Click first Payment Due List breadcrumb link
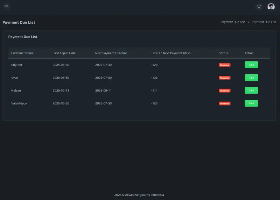Image resolution: width=280 pixels, height=200 pixels. [232, 22]
